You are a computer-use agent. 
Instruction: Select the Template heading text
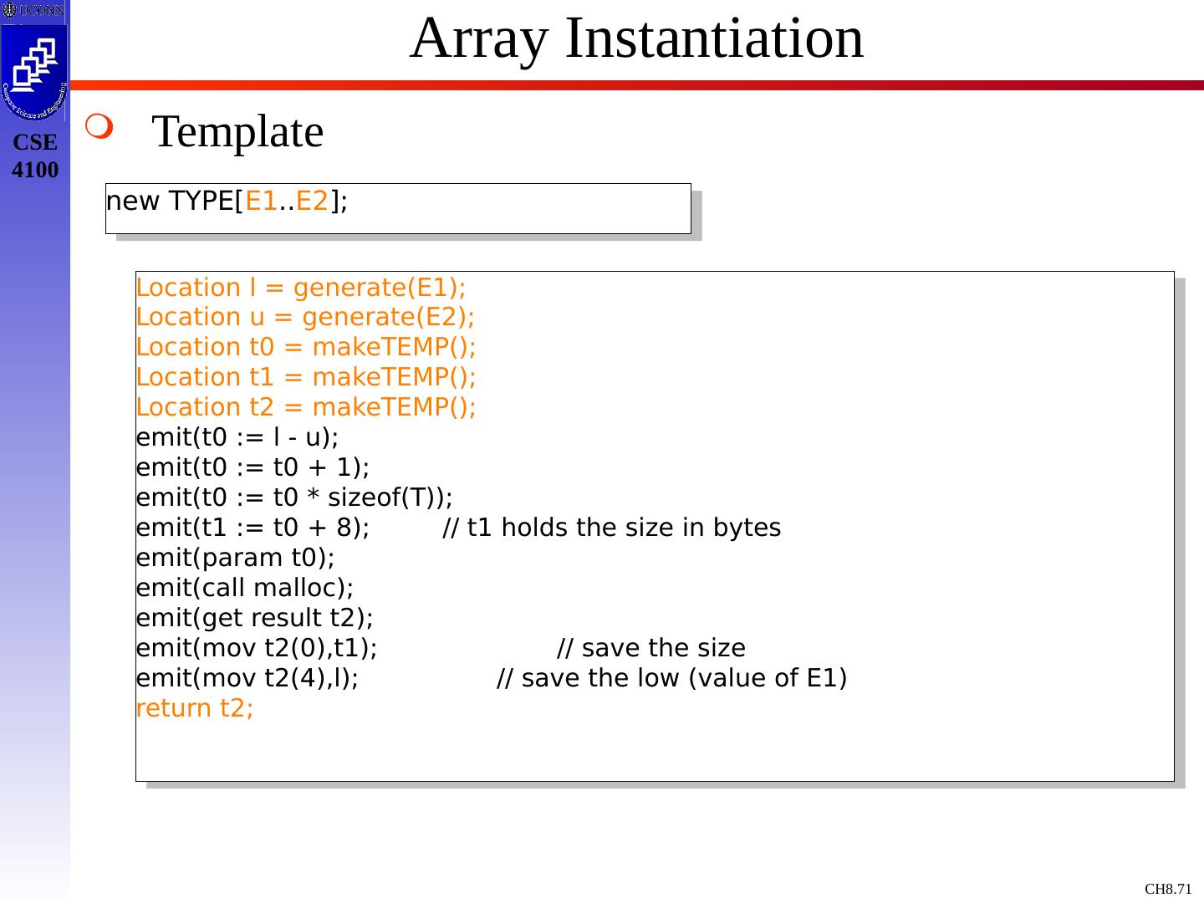[238, 132]
